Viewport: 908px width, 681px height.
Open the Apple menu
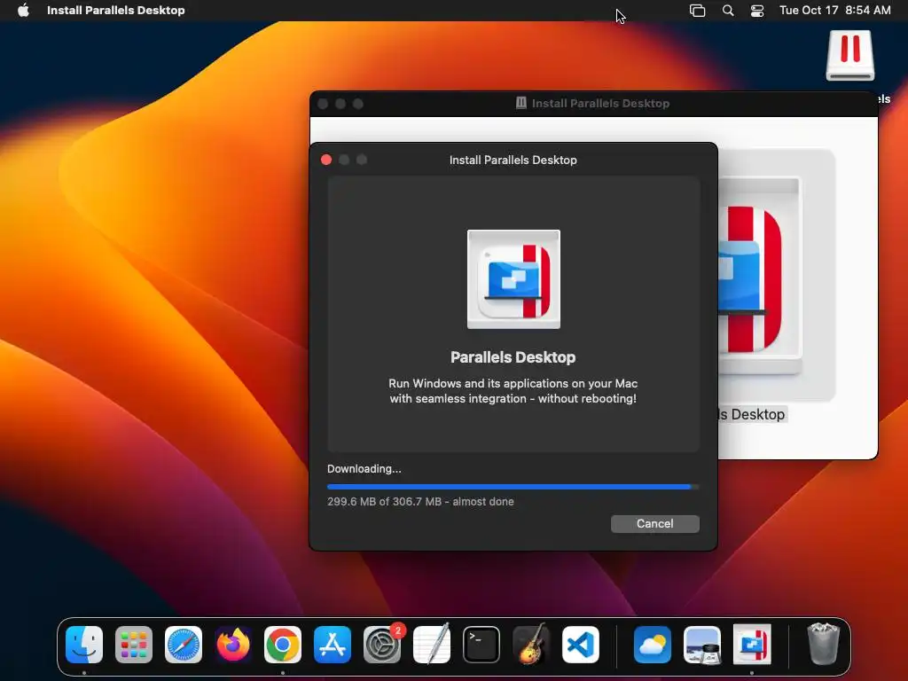pyautogui.click(x=23, y=11)
